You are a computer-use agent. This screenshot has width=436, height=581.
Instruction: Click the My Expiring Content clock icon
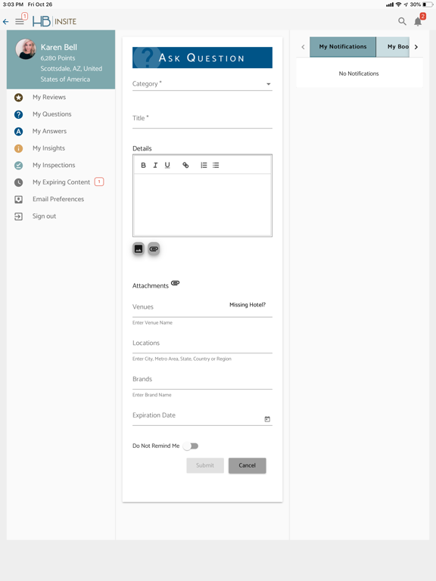[18, 182]
